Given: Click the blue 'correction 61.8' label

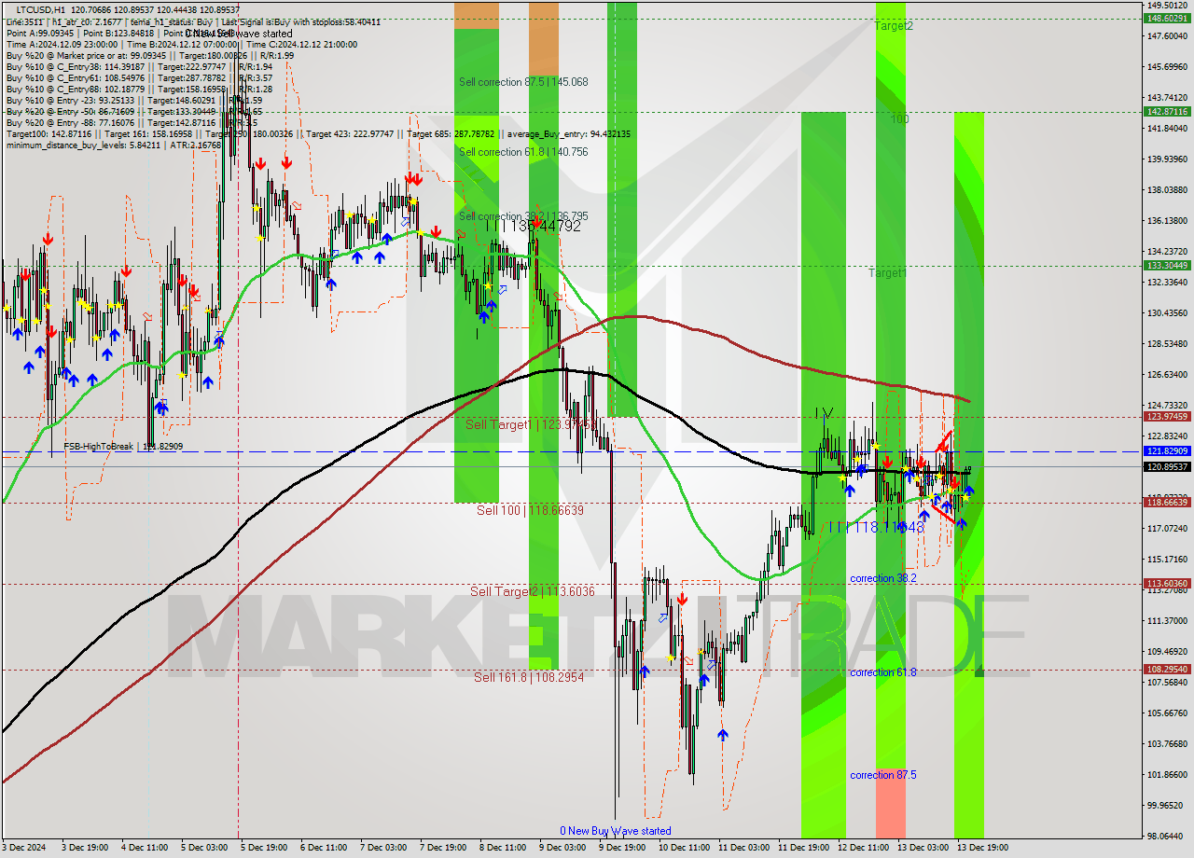Looking at the screenshot, I should point(883,672).
